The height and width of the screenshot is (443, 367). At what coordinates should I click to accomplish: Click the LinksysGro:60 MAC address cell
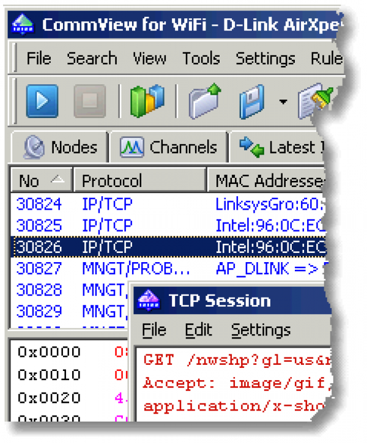coord(270,203)
